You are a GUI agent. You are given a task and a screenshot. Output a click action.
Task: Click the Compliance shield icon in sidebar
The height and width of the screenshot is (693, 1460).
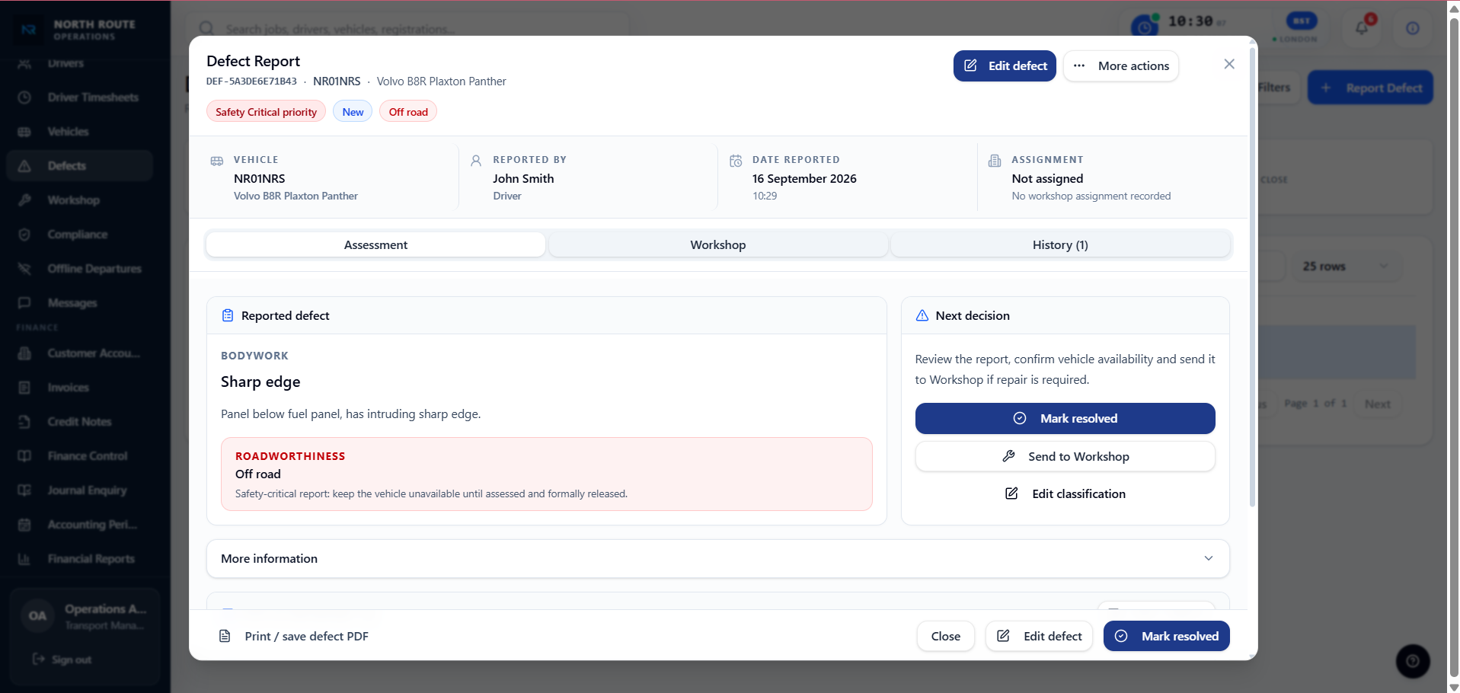click(24, 235)
